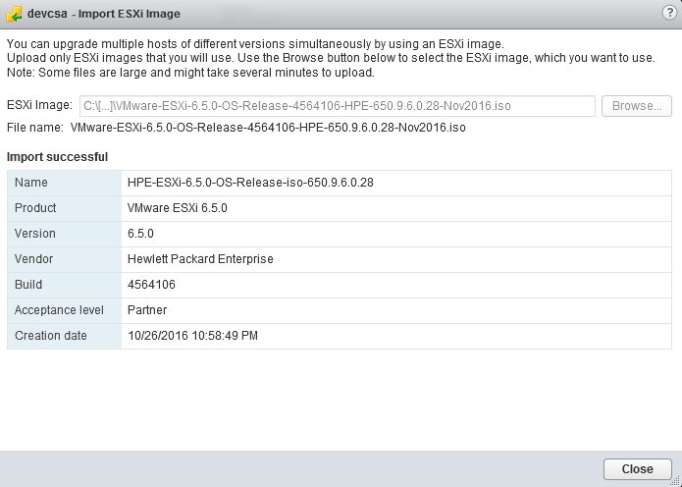Click the devcsa dialog title text
Viewport: 682px width, 487px height.
47,14
